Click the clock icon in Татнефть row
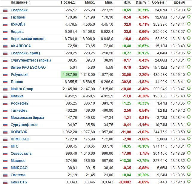The width and height of the screenshot is (192, 184). (x=189, y=110)
